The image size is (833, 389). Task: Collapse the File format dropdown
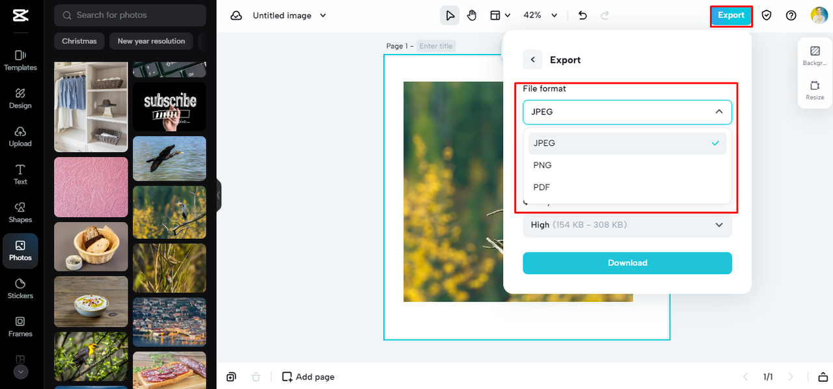click(718, 112)
